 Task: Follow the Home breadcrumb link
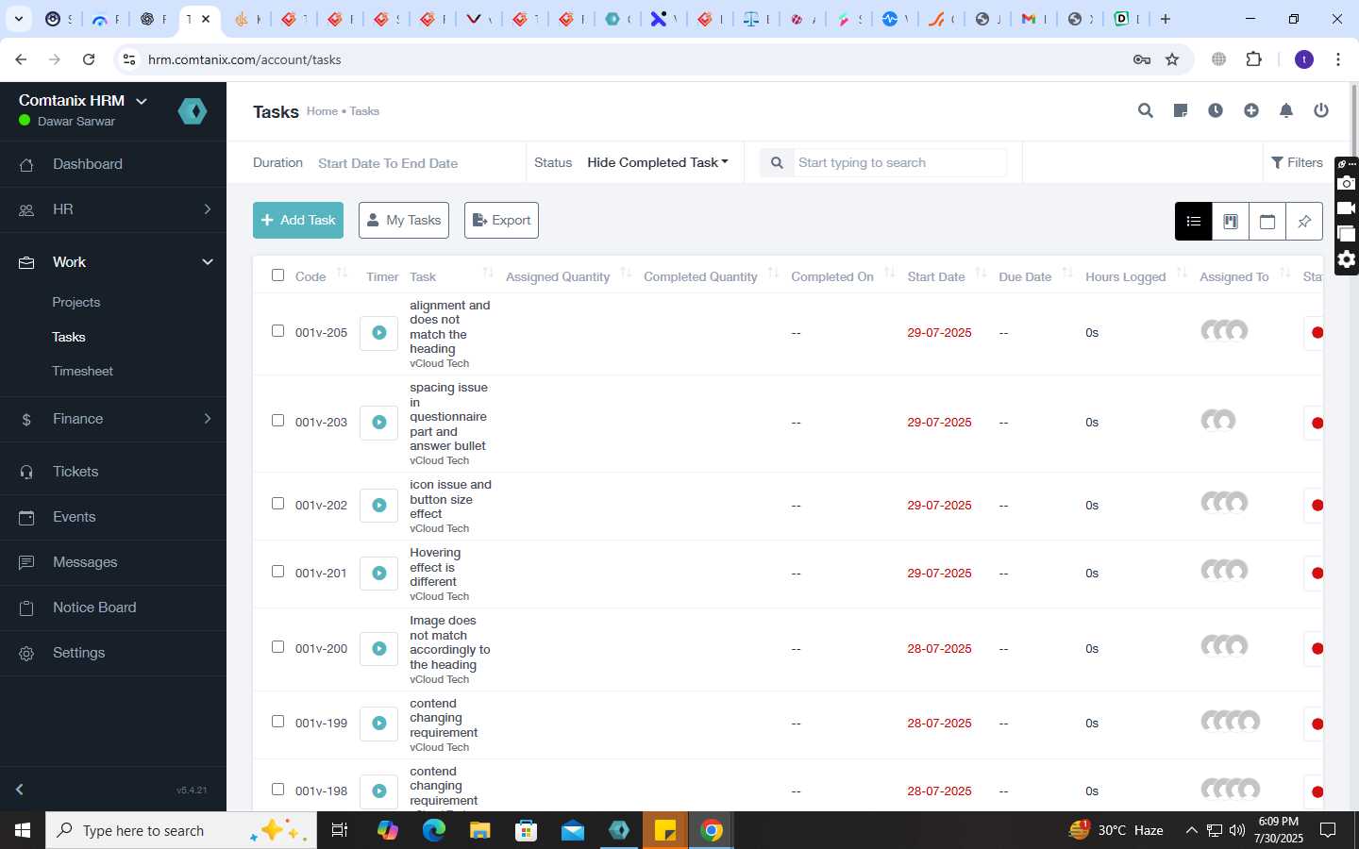pyautogui.click(x=322, y=111)
